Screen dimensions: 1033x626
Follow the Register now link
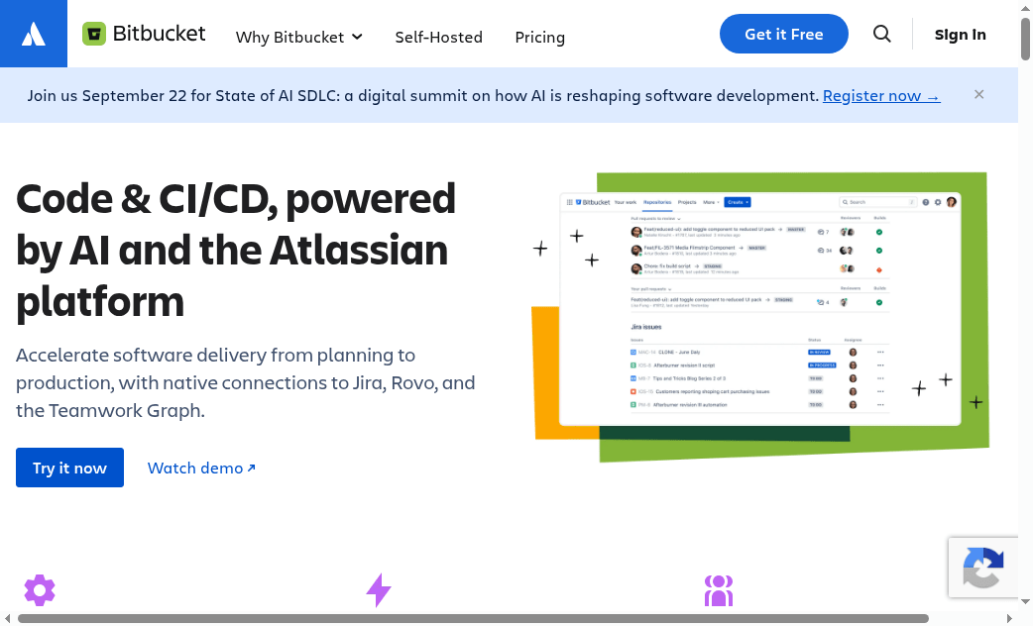(x=881, y=95)
